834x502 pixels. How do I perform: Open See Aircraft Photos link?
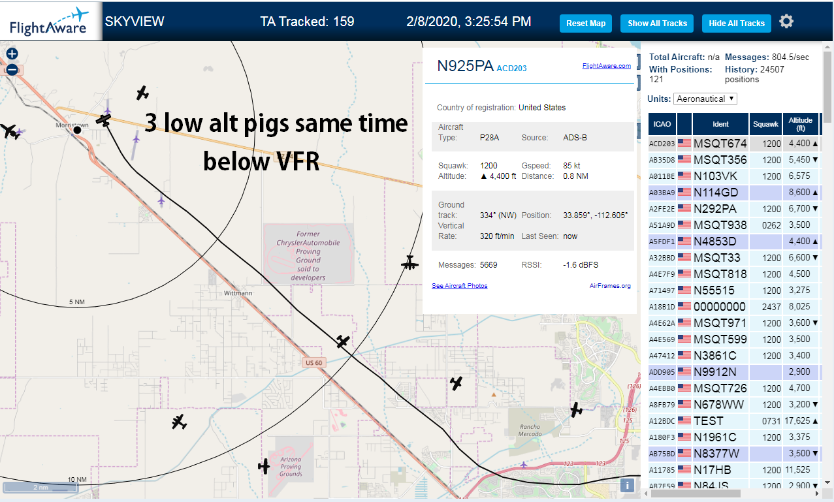point(460,285)
